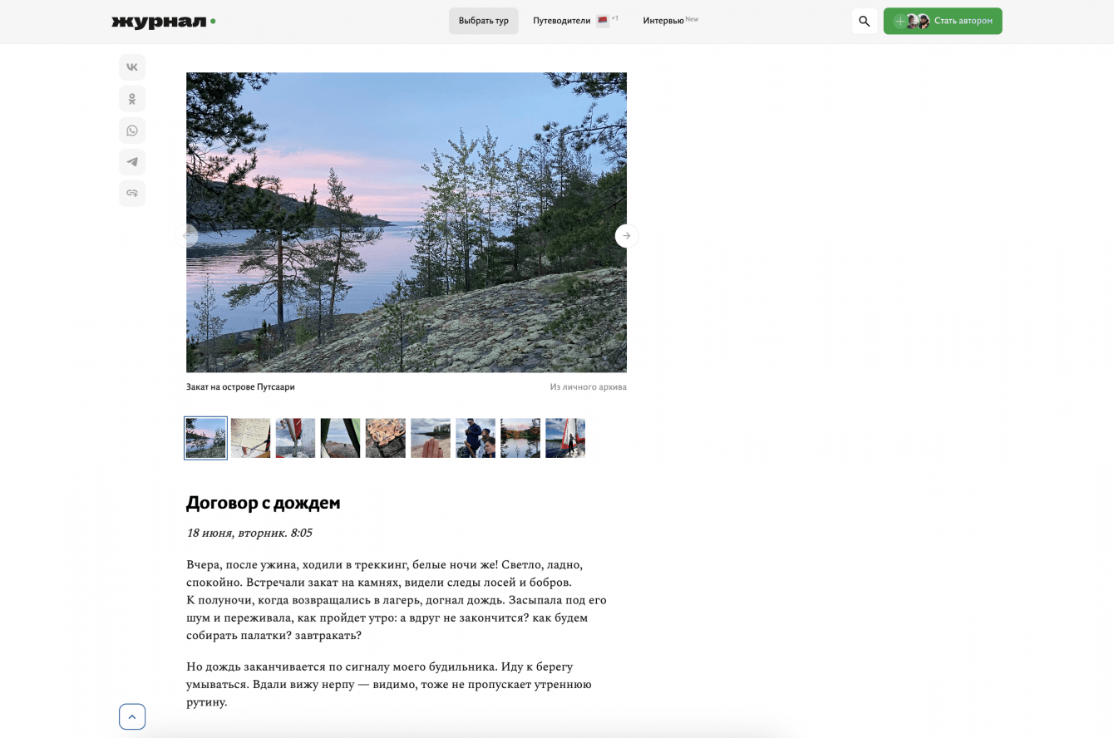The width and height of the screenshot is (1114, 738).
Task: Share via the Telegram icon
Action: click(x=132, y=162)
